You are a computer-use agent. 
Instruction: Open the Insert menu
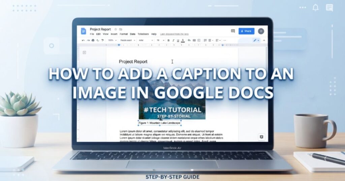tap(114, 34)
